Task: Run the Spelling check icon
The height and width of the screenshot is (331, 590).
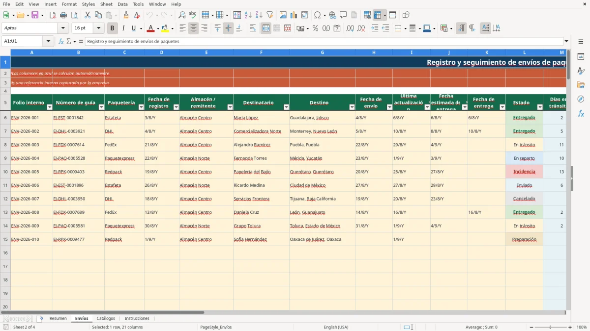Action: 193,15
